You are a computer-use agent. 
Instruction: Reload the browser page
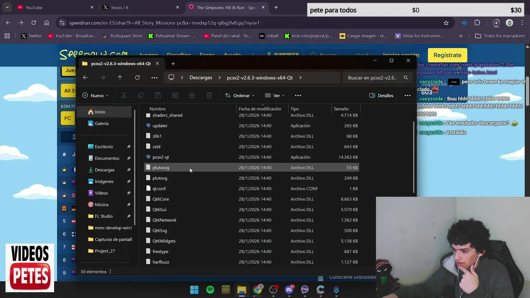(34, 23)
